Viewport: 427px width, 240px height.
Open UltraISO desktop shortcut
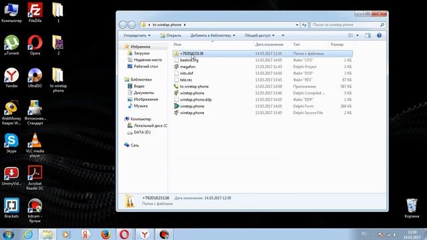tap(35, 77)
